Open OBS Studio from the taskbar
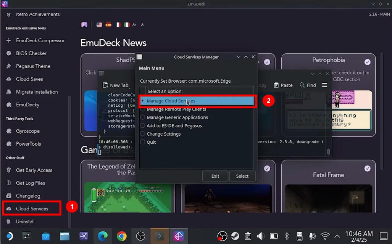Screen dimensions: 392x244 pos(140,236)
